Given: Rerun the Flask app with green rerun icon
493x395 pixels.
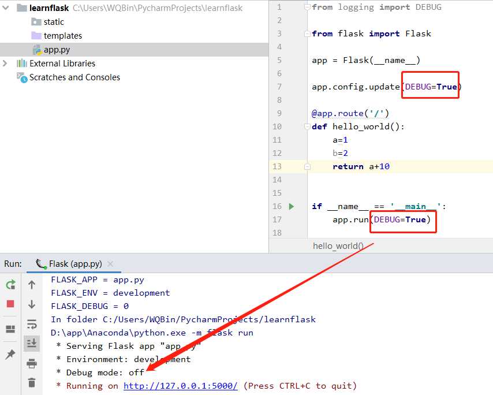Looking at the screenshot, I should pyautogui.click(x=10, y=285).
